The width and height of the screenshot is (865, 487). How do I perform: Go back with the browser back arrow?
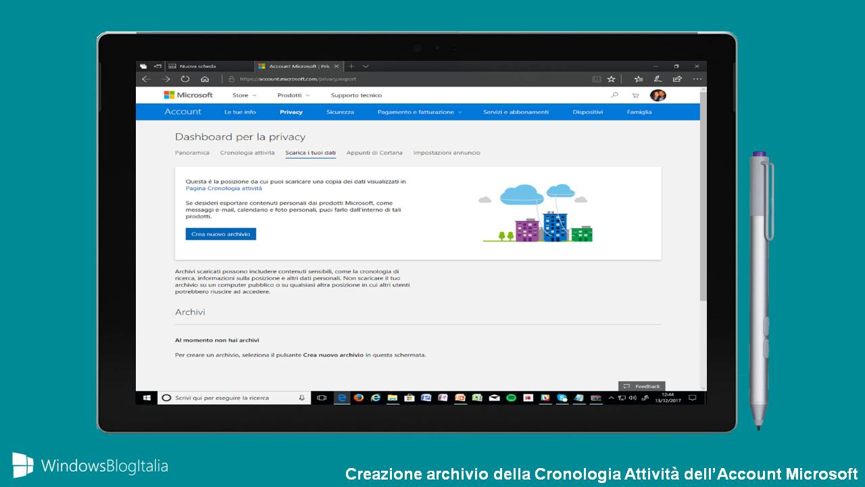coord(146,78)
